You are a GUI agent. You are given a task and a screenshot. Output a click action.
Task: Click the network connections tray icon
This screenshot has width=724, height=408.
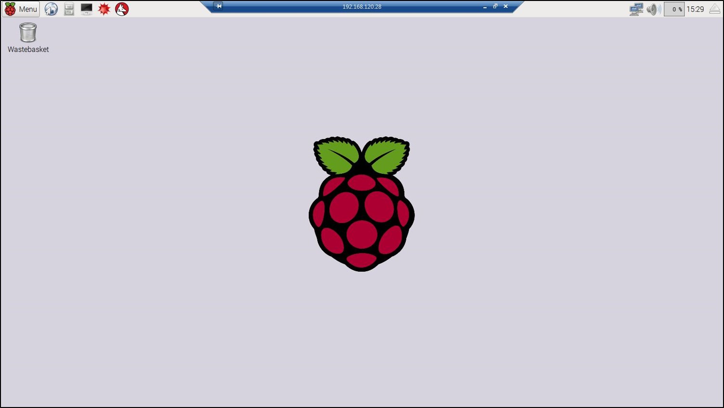point(636,9)
